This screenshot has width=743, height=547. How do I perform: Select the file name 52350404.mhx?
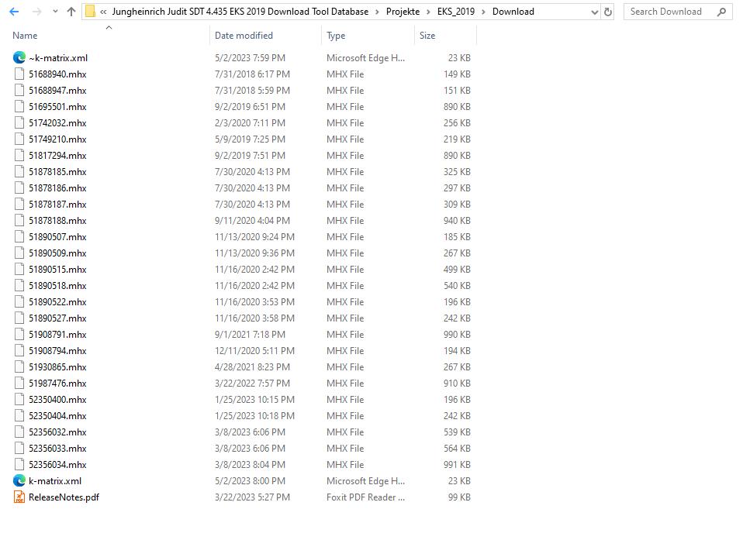click(57, 416)
